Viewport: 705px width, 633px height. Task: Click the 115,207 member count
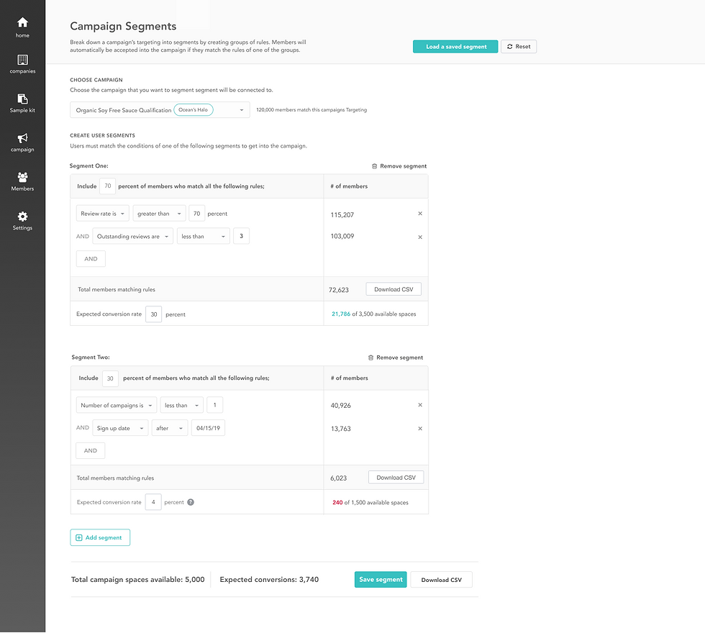coord(342,215)
